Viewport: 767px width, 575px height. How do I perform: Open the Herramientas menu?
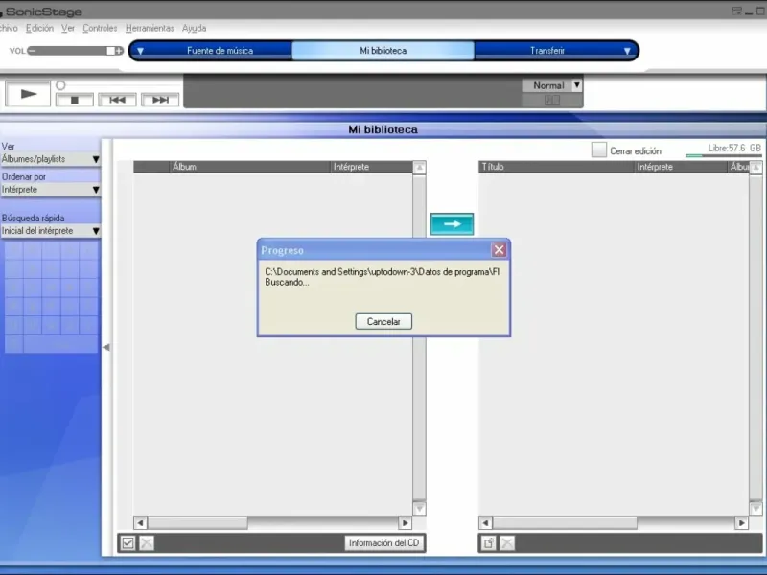pyautogui.click(x=150, y=29)
